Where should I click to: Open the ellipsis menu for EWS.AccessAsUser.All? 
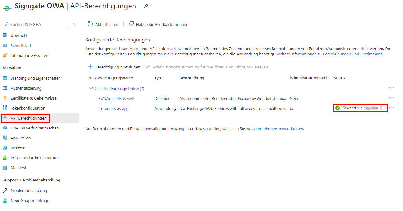pyautogui.click(x=391, y=98)
